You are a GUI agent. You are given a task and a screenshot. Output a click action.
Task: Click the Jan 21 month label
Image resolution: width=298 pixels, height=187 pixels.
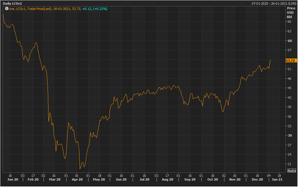point(277,179)
